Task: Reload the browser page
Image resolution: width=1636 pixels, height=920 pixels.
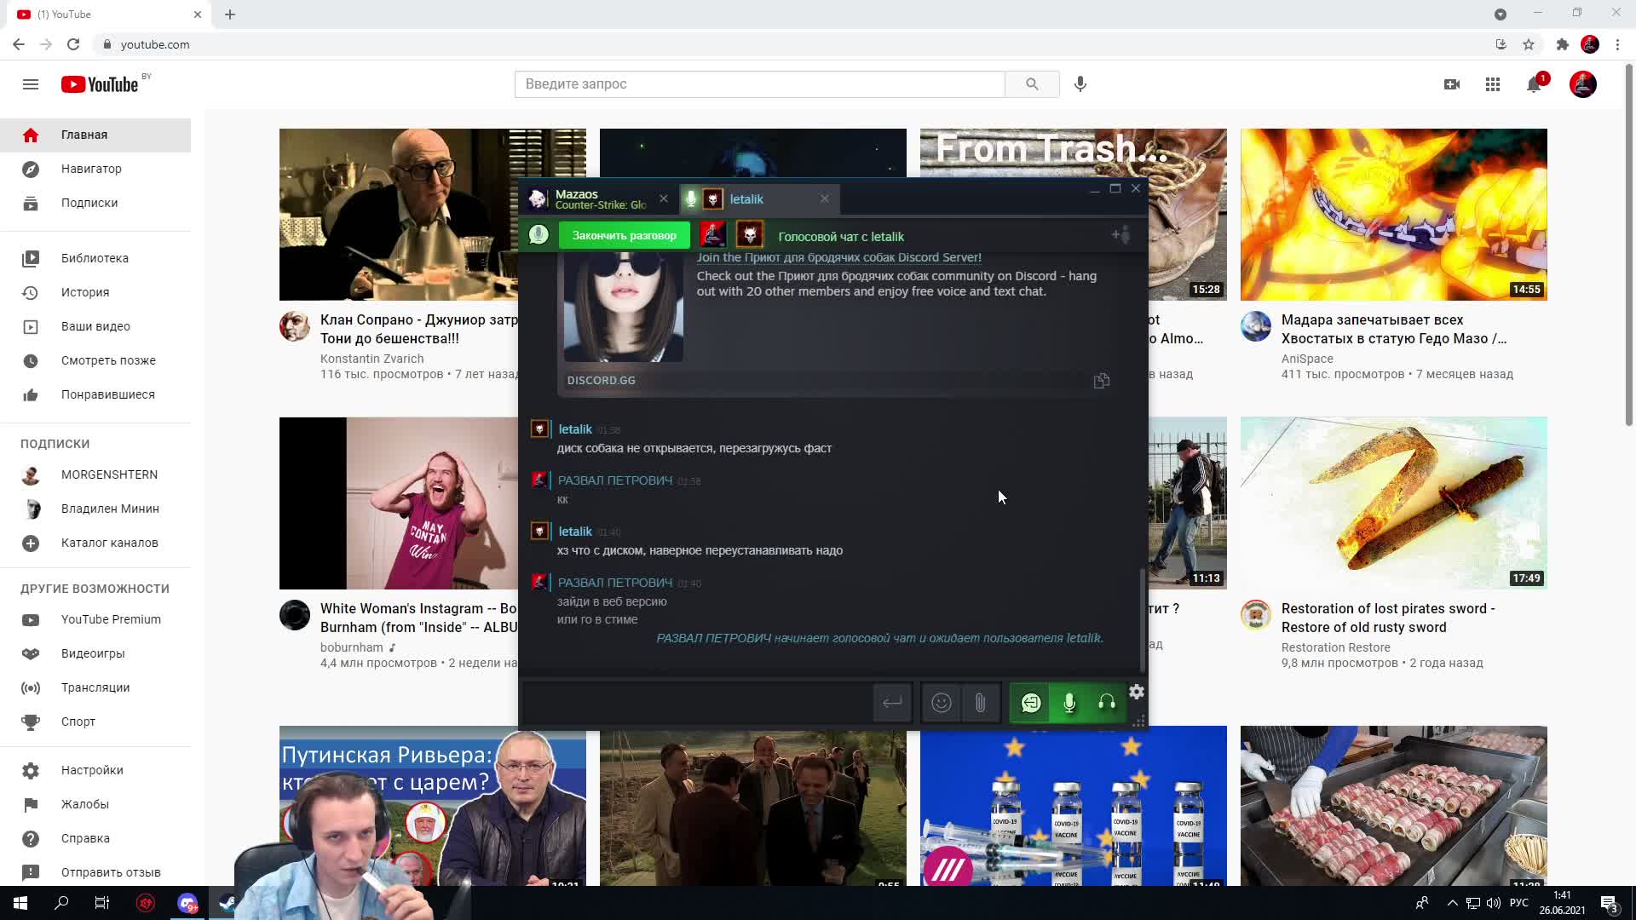Action: pos(73,44)
